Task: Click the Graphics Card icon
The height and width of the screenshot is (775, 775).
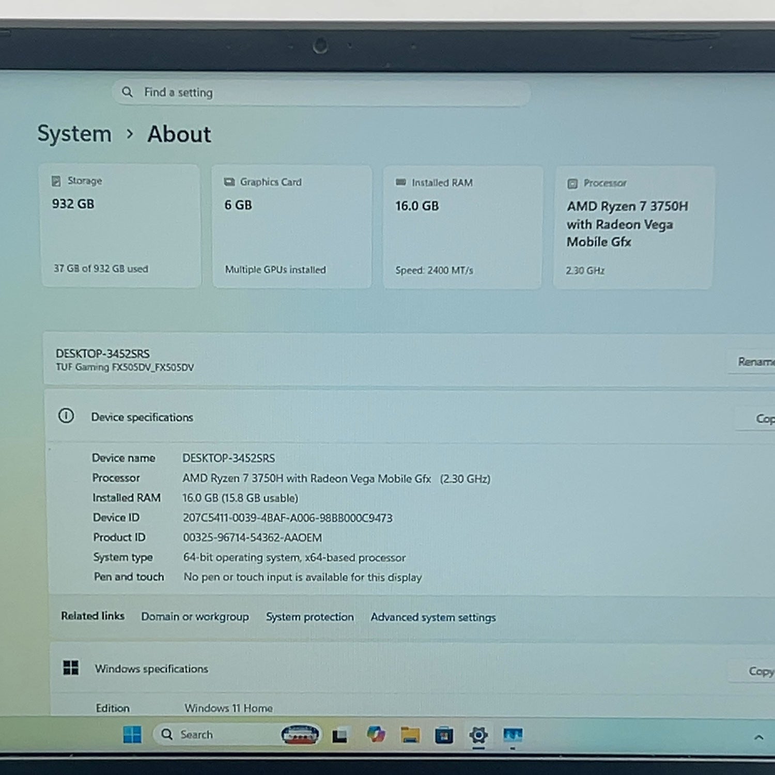Action: click(229, 182)
